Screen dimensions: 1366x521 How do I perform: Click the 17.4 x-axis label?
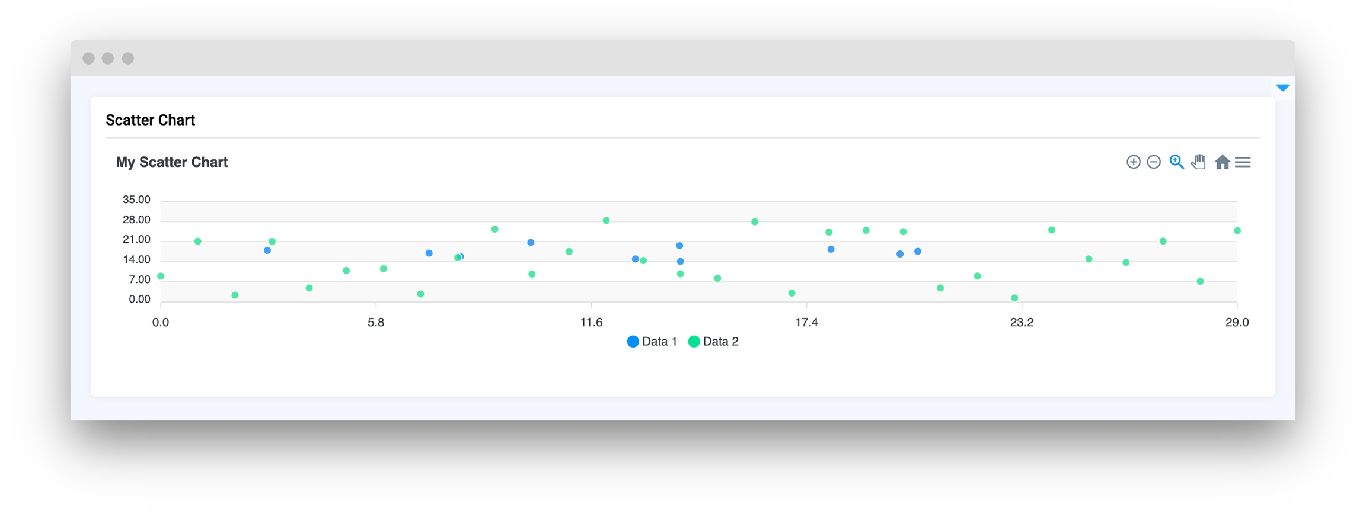(x=806, y=323)
